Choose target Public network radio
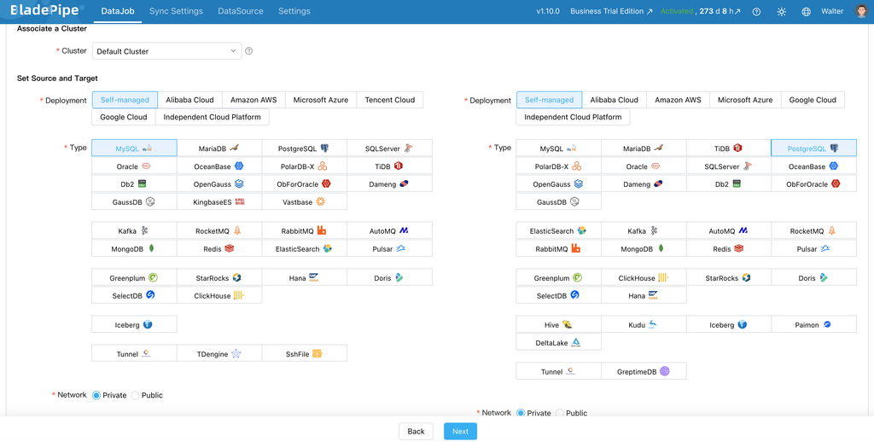The image size is (874, 442). pos(559,413)
